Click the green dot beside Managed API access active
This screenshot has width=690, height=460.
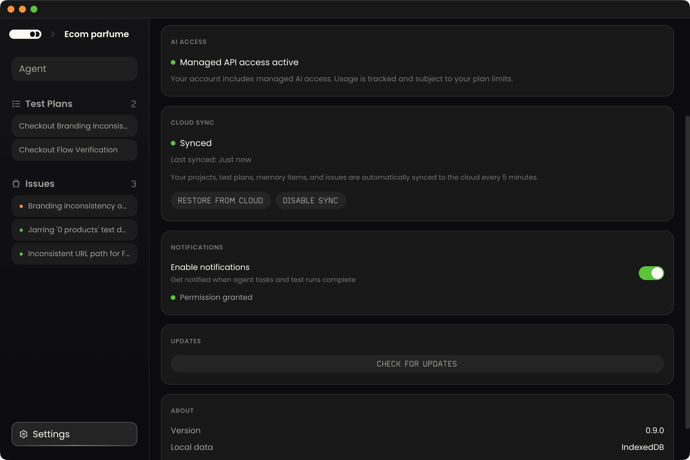(173, 62)
